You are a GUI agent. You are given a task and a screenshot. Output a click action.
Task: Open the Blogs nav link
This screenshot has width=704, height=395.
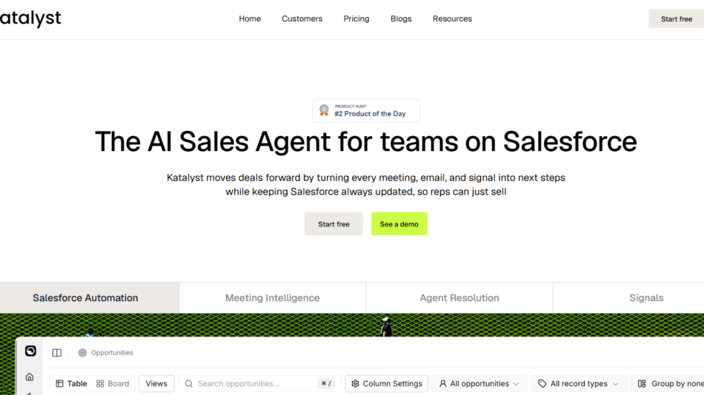pos(401,18)
